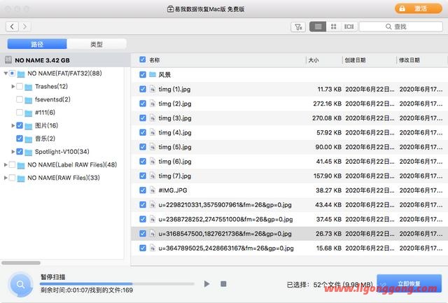Click the #IMG.JPG file icon
The width and height of the screenshot is (448, 303).
[153, 190]
